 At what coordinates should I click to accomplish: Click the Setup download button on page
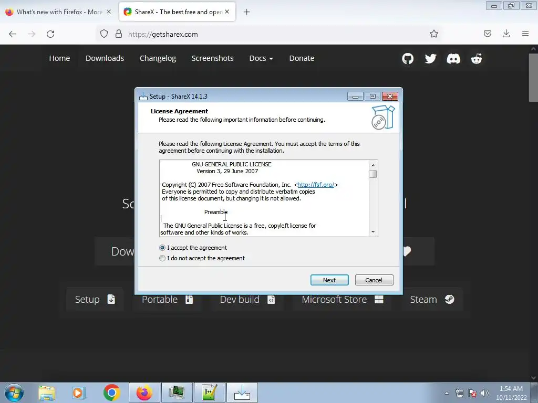[x=95, y=300]
